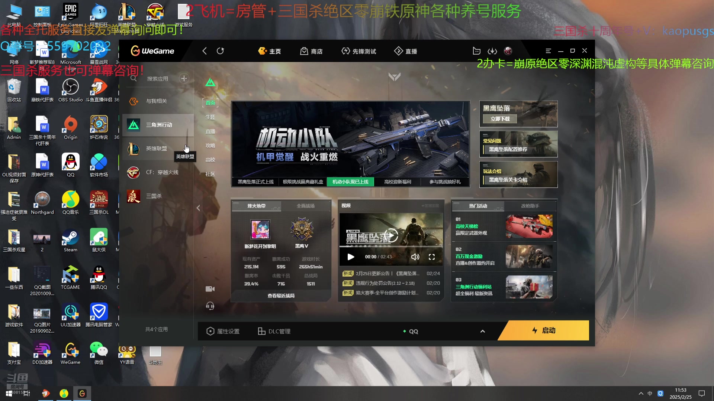Switch to the 直播 side tab

point(210,131)
